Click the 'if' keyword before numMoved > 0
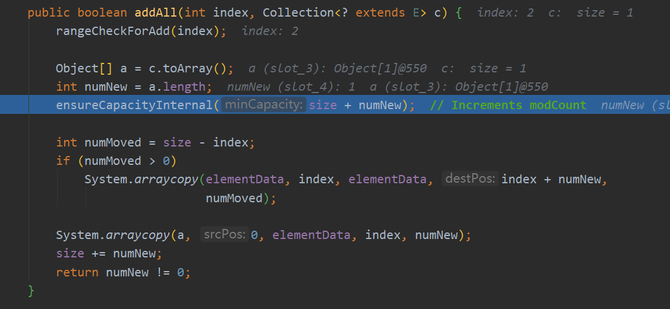This screenshot has height=309, width=670. (x=63, y=161)
